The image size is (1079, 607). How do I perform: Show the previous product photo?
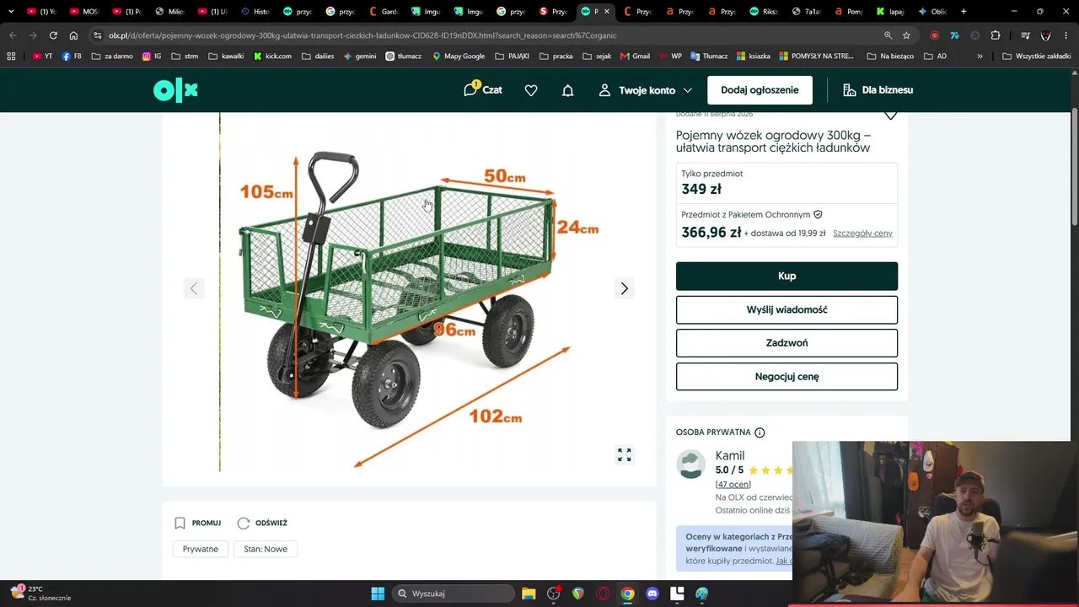(x=194, y=288)
